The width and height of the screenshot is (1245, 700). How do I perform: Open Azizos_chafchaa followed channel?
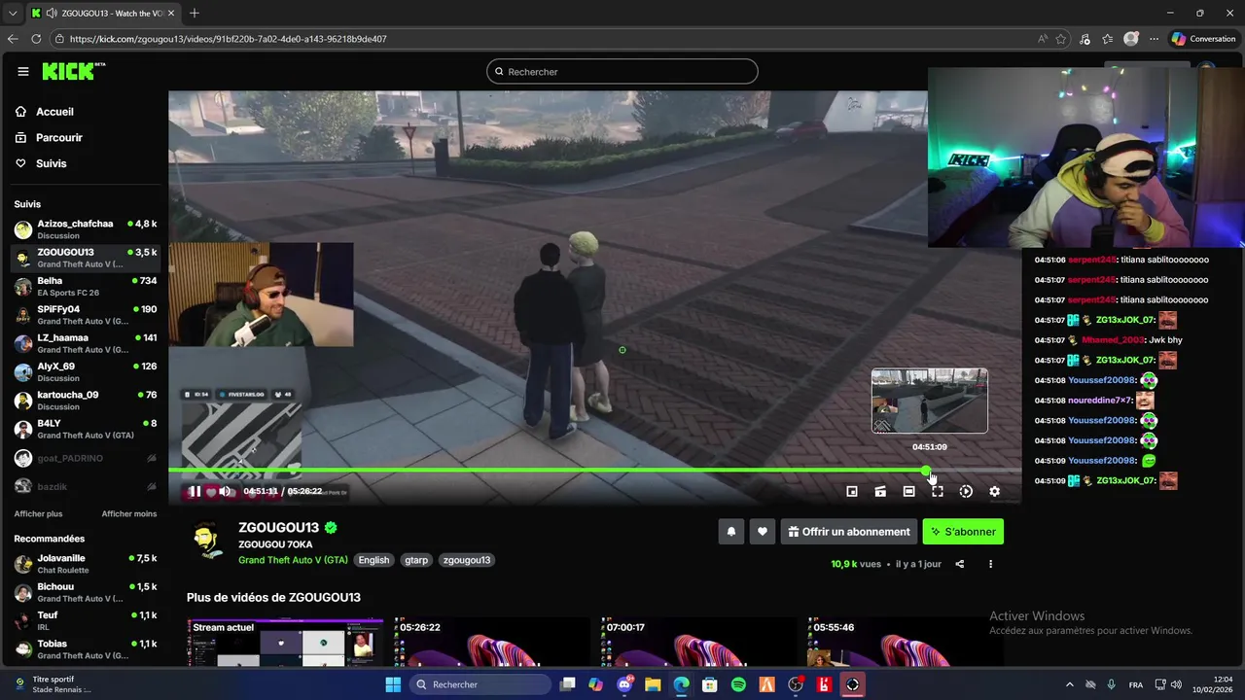pyautogui.click(x=86, y=229)
